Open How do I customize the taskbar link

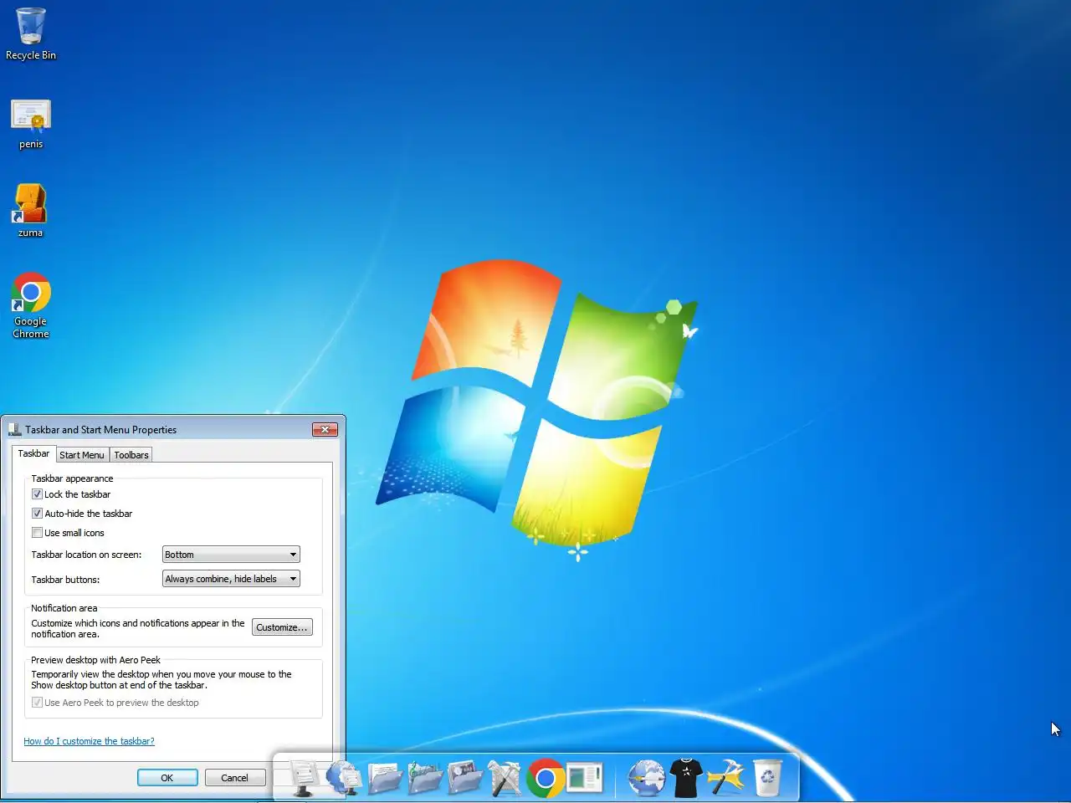(x=89, y=741)
